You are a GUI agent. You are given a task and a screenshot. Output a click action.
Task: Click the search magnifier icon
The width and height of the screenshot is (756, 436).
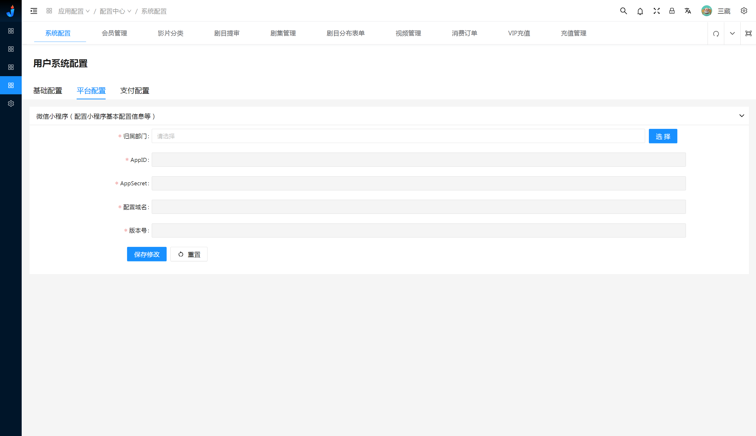click(x=623, y=11)
